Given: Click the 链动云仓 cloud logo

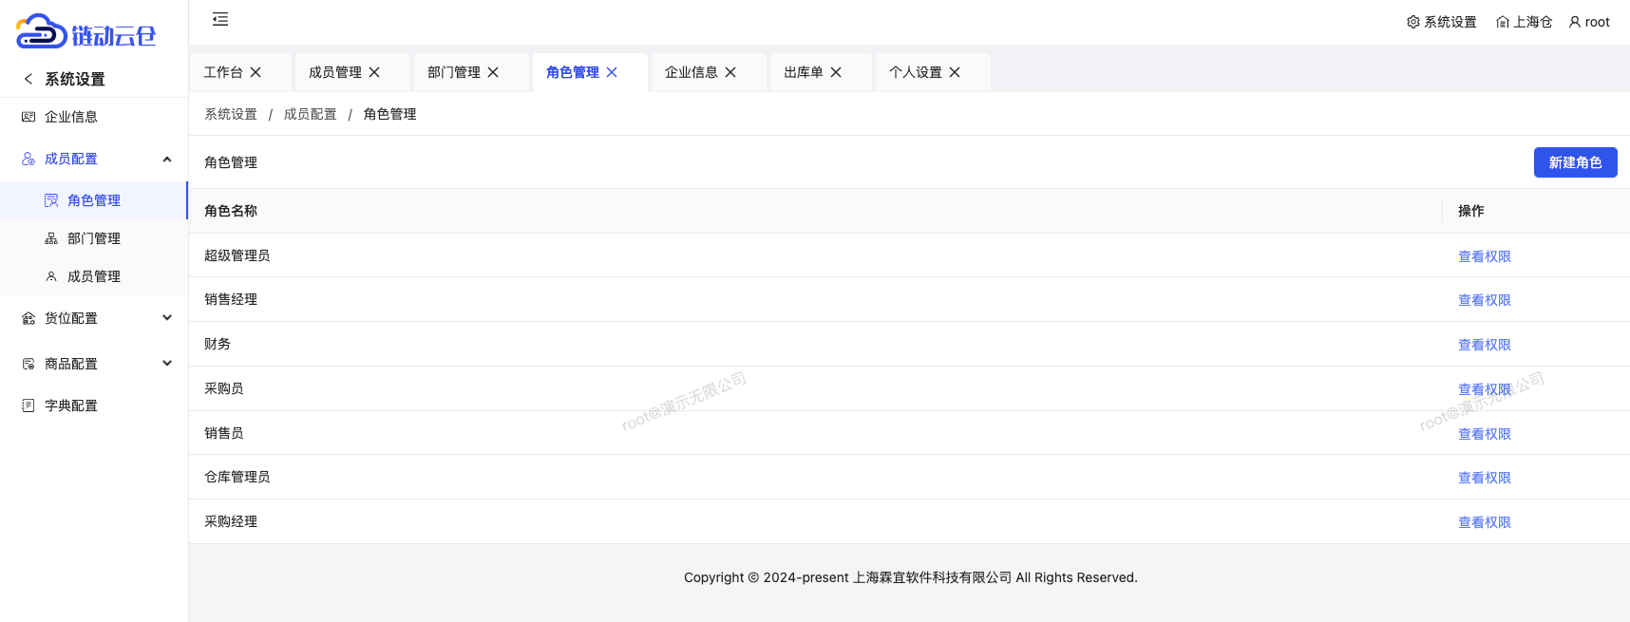Looking at the screenshot, I should pyautogui.click(x=85, y=32).
